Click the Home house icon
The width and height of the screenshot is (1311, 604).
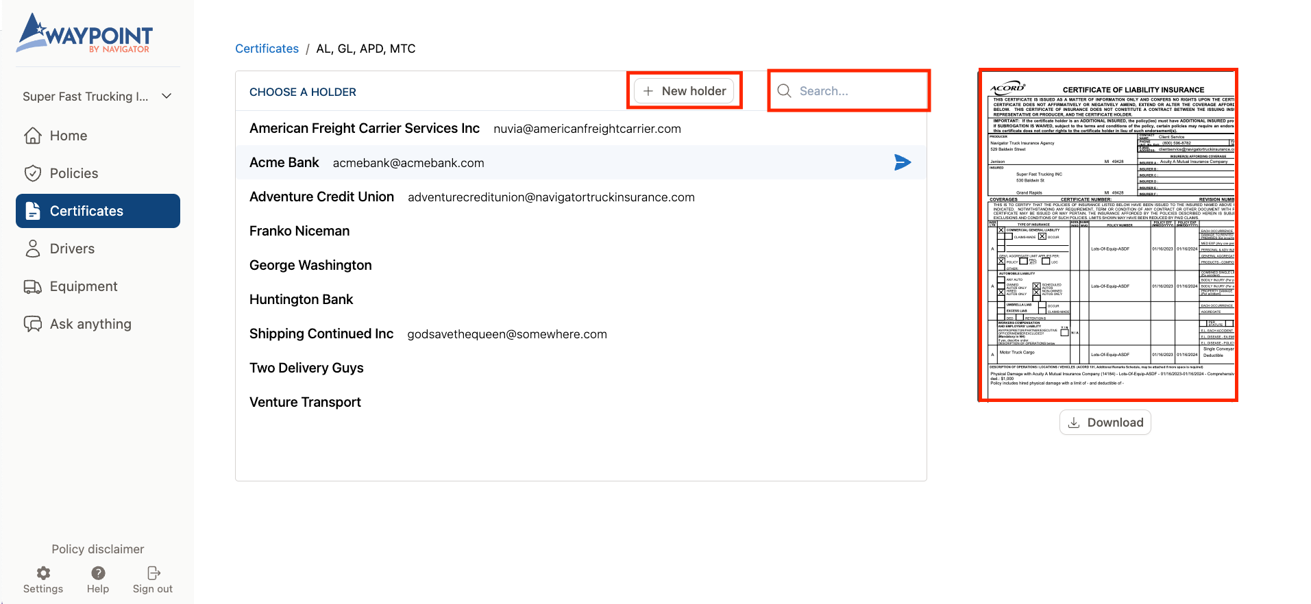[33, 136]
